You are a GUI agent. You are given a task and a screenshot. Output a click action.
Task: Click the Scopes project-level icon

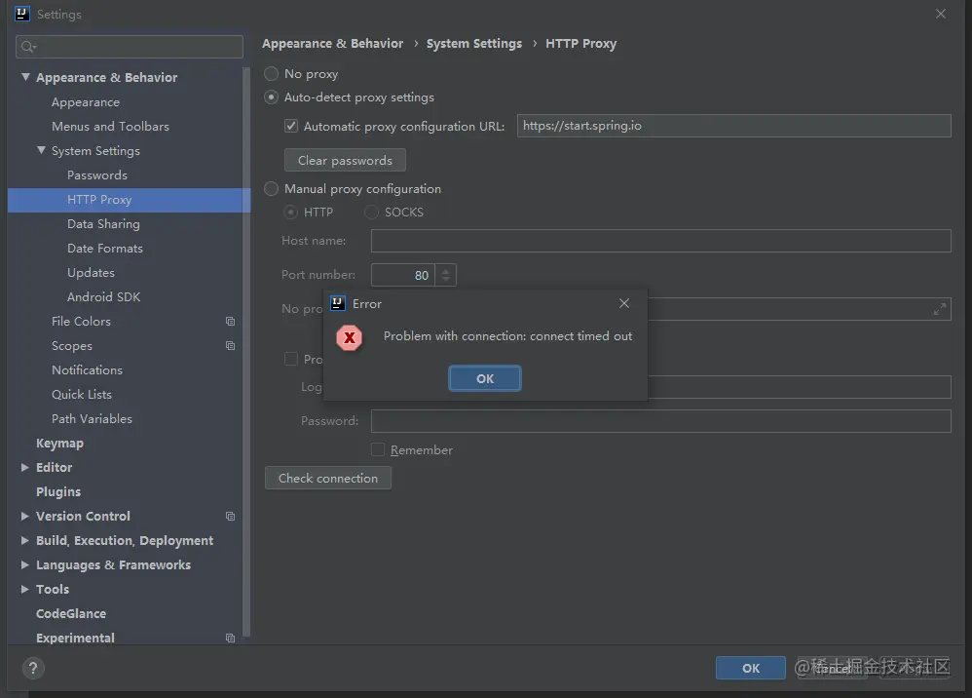point(231,346)
